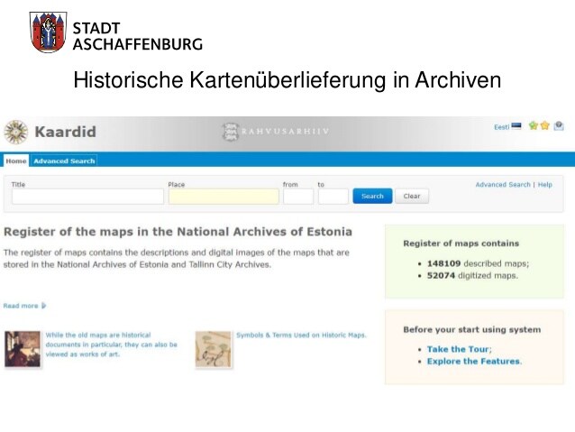Click the 'STADT ASCHAFFENBURG' text logo

(x=138, y=36)
